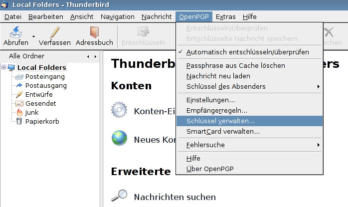Open dropdown arrow next to Abrufen
The image size is (348, 207).
point(33,37)
